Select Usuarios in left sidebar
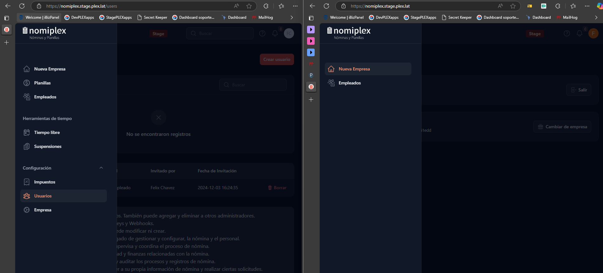Viewport: 603px width, 273px height. click(x=63, y=196)
